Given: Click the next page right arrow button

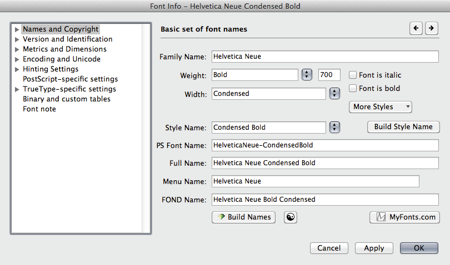Looking at the screenshot, I should pyautogui.click(x=431, y=28).
